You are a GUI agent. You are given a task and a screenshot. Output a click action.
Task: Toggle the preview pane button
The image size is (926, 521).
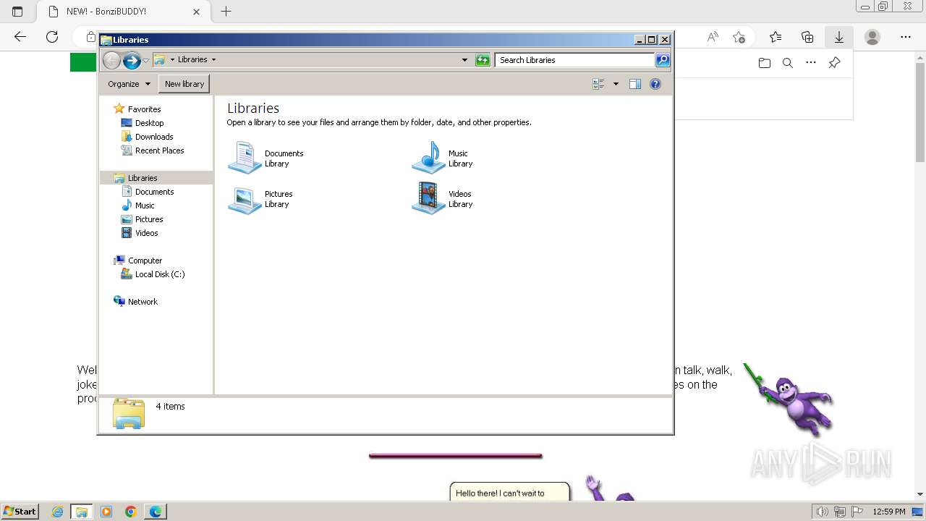[x=635, y=84]
